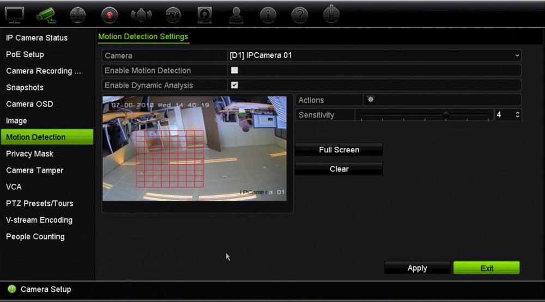Click the Full Screen button

339,150
